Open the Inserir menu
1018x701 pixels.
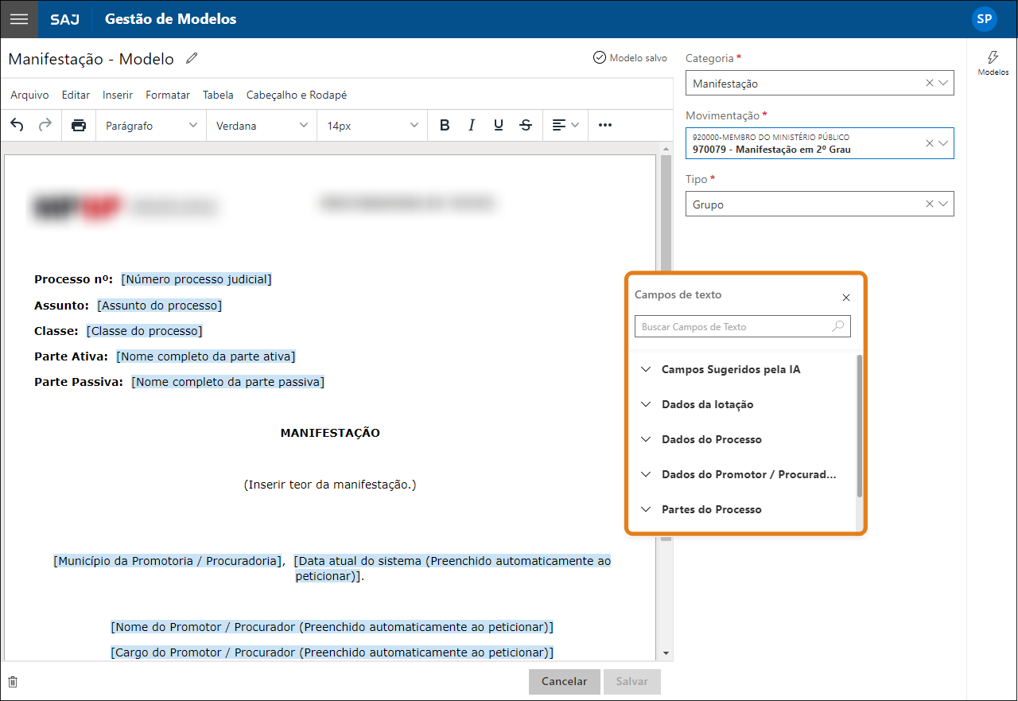(x=118, y=95)
